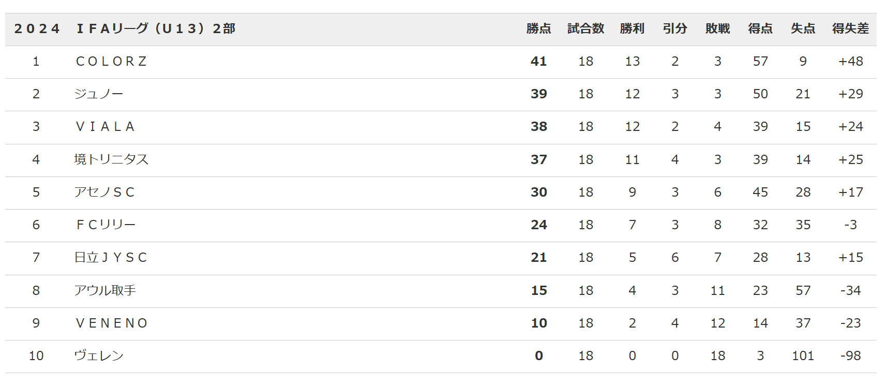
Task: Click the 失点 column header
Action: click(x=803, y=28)
